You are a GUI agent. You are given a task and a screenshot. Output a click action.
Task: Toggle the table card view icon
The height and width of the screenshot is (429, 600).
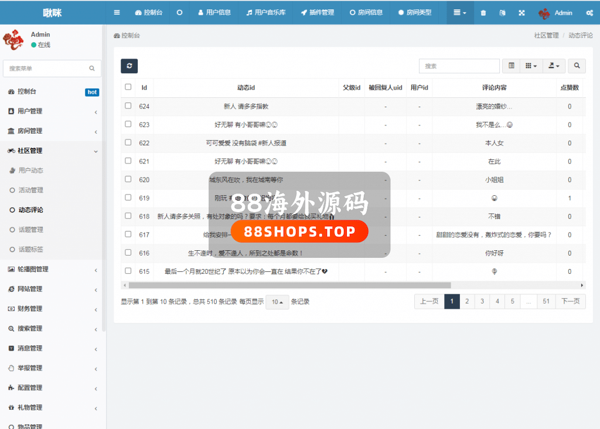point(512,66)
